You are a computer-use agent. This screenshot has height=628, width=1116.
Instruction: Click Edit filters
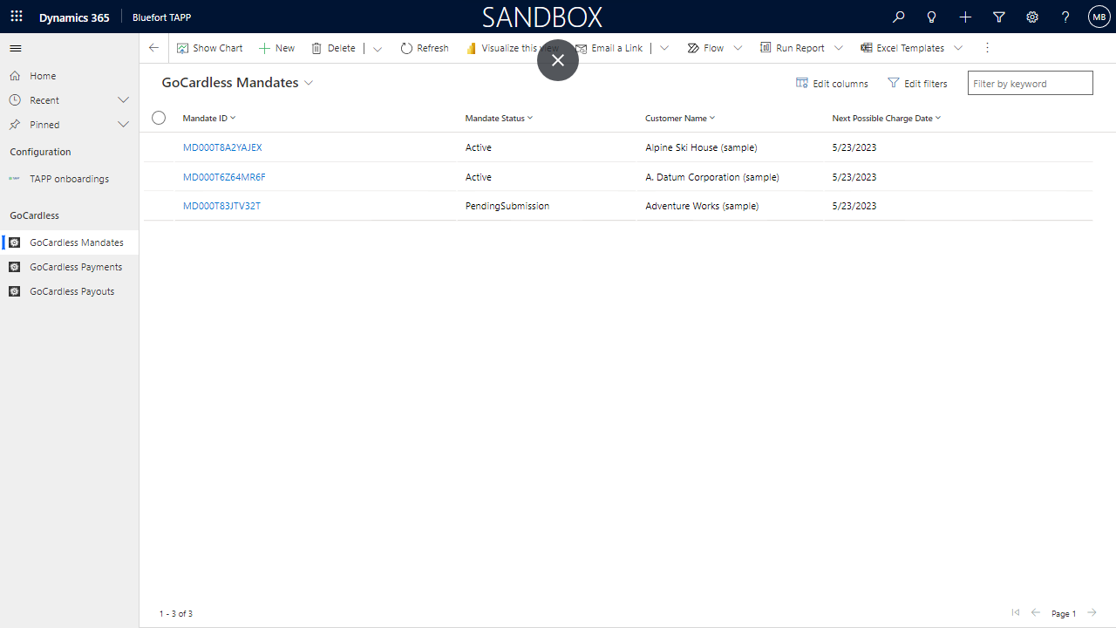pos(917,84)
